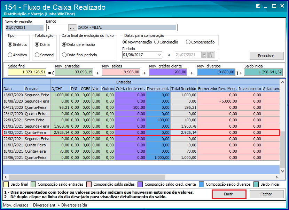Click the D/CHP column header
Screen dimensions: 289x210
coord(61,89)
